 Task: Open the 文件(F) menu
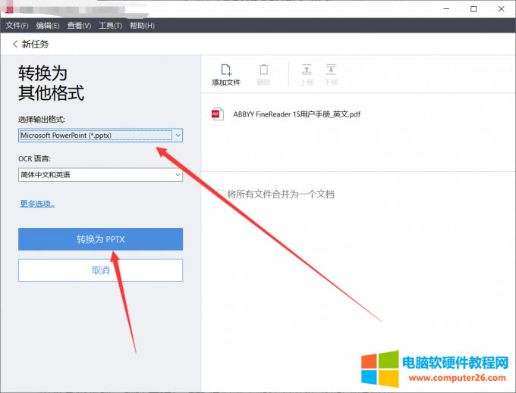tap(17, 26)
